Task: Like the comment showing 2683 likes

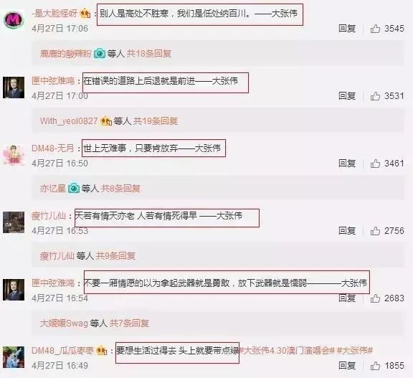Action: pos(375,298)
